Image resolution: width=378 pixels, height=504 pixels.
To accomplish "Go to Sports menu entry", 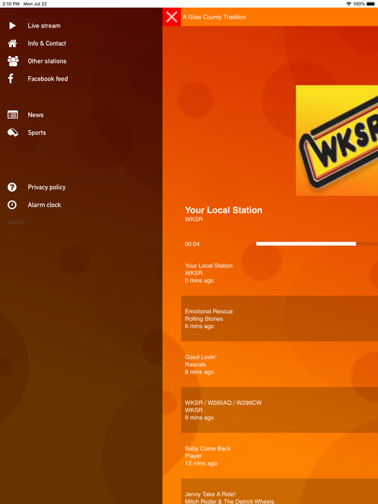I will (37, 133).
